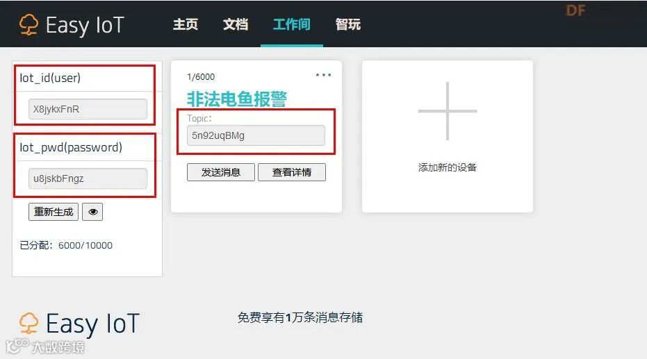647x359 pixels.
Task: Click the 添加新的设备 label
Action: 448,167
